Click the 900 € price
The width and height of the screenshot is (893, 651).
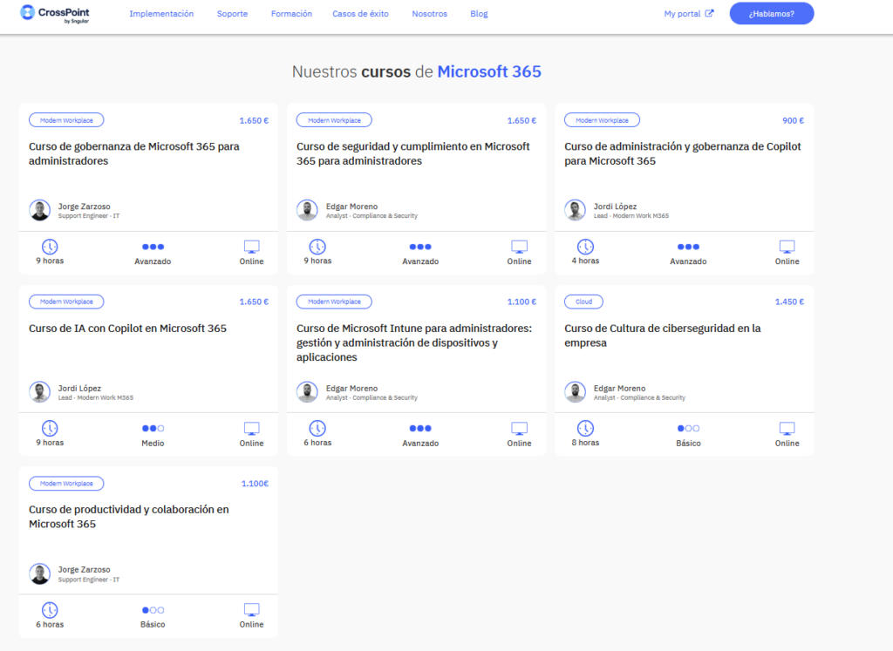(794, 120)
